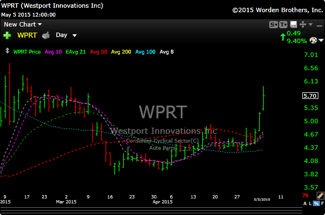This screenshot has height=215, width=325.
Task: Open the gray chart options arrow
Action: point(311,24)
